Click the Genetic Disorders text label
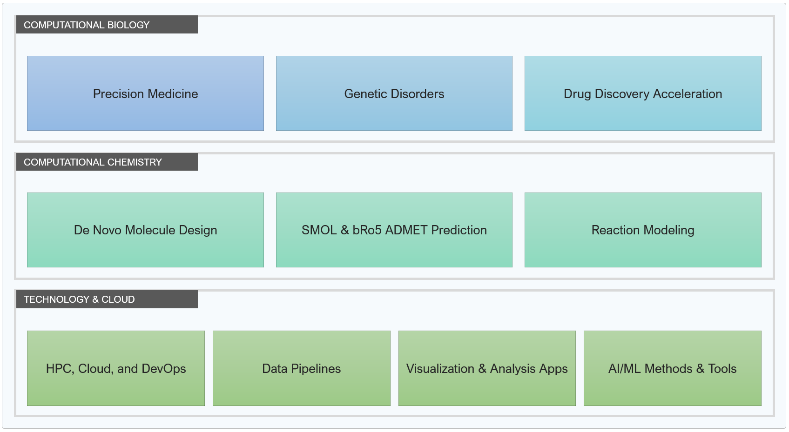 (x=394, y=94)
